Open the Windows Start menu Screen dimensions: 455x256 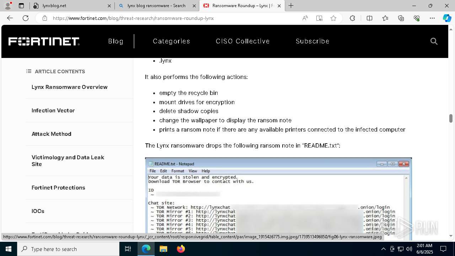pyautogui.click(x=9, y=249)
